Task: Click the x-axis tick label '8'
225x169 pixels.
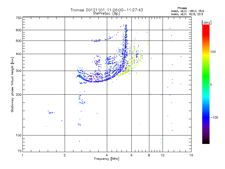Action: point(149,155)
